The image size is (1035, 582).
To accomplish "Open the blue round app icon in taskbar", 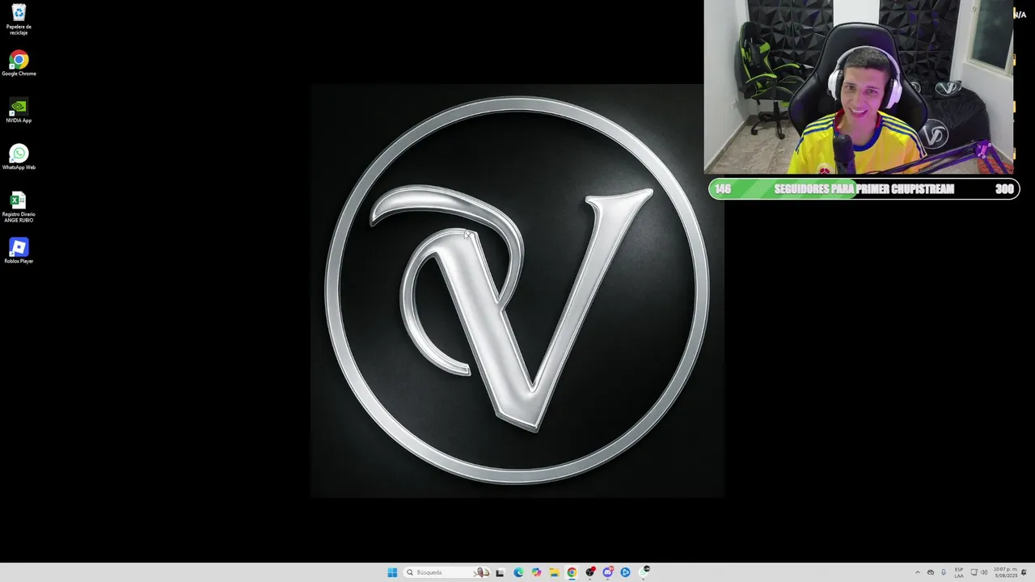I will coord(625,572).
